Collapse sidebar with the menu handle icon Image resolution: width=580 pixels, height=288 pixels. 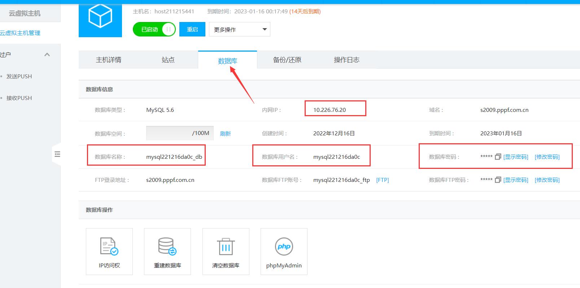point(57,154)
